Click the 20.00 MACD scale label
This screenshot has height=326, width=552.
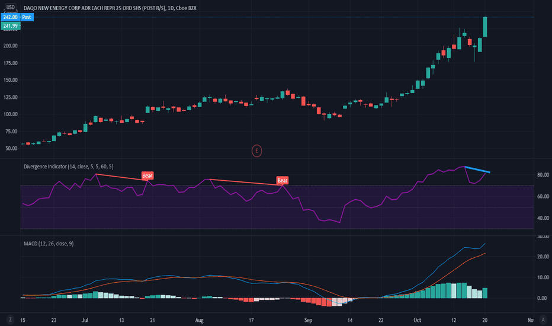click(542, 257)
